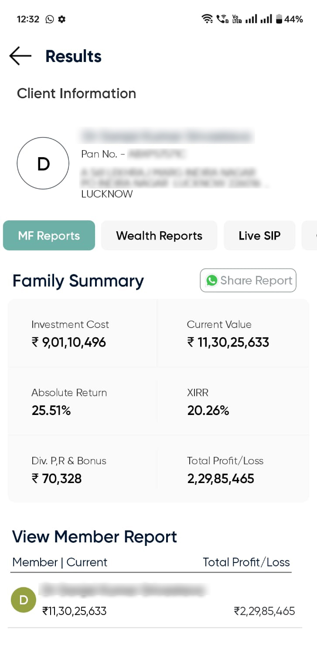This screenshot has height=665, width=317.
Task: Tap the Total Profit/Loss column header
Action: point(246,562)
